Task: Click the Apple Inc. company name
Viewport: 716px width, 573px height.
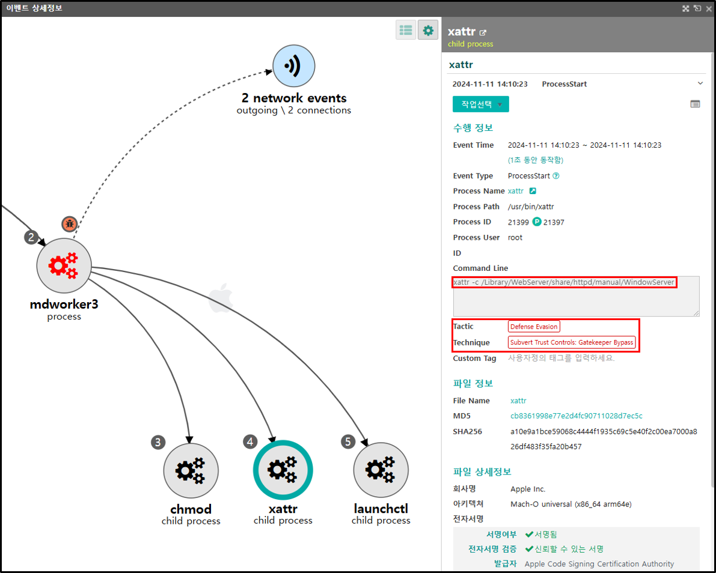Action: click(x=528, y=489)
